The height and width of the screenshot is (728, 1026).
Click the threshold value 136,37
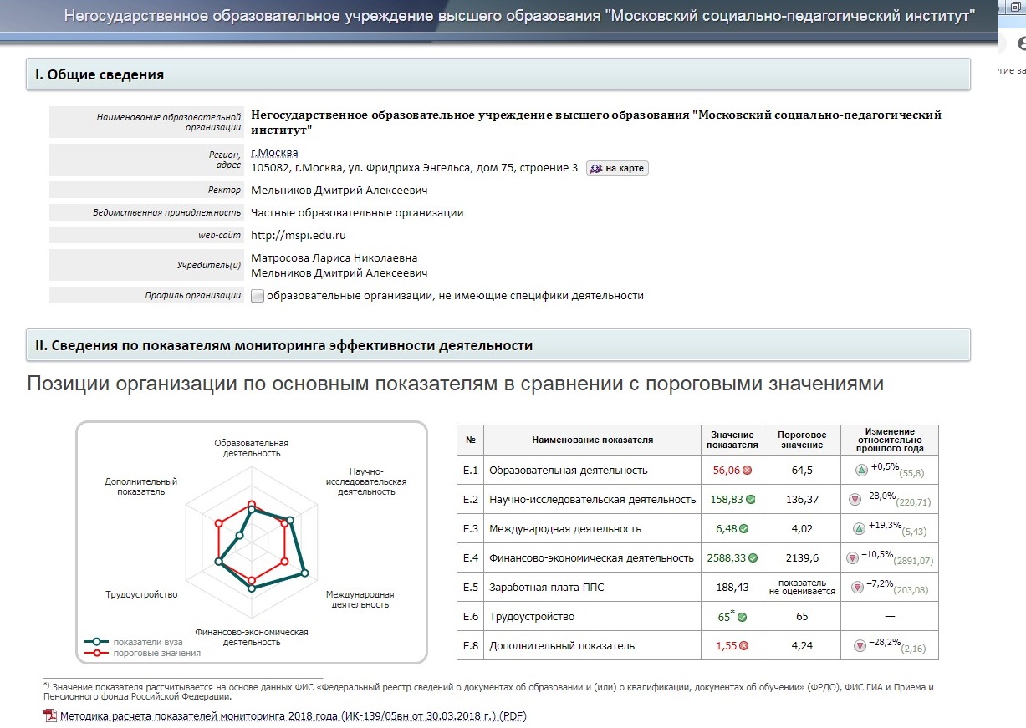(802, 499)
